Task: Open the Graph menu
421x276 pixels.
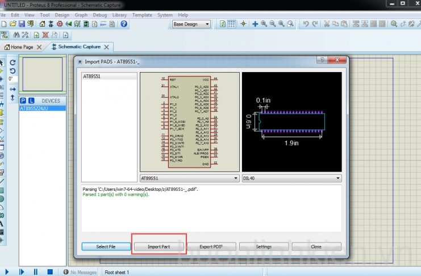Action: 81,15
